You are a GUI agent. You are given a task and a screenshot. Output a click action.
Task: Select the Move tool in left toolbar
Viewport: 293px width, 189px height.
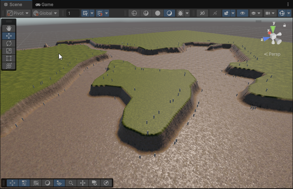click(x=9, y=36)
